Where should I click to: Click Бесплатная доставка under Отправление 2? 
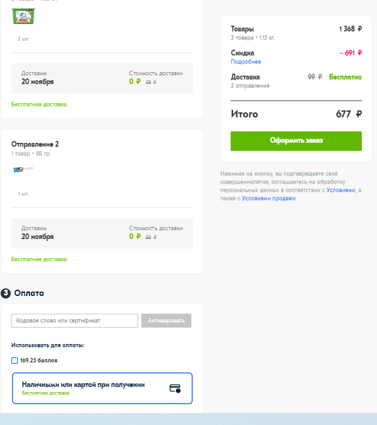tap(39, 259)
